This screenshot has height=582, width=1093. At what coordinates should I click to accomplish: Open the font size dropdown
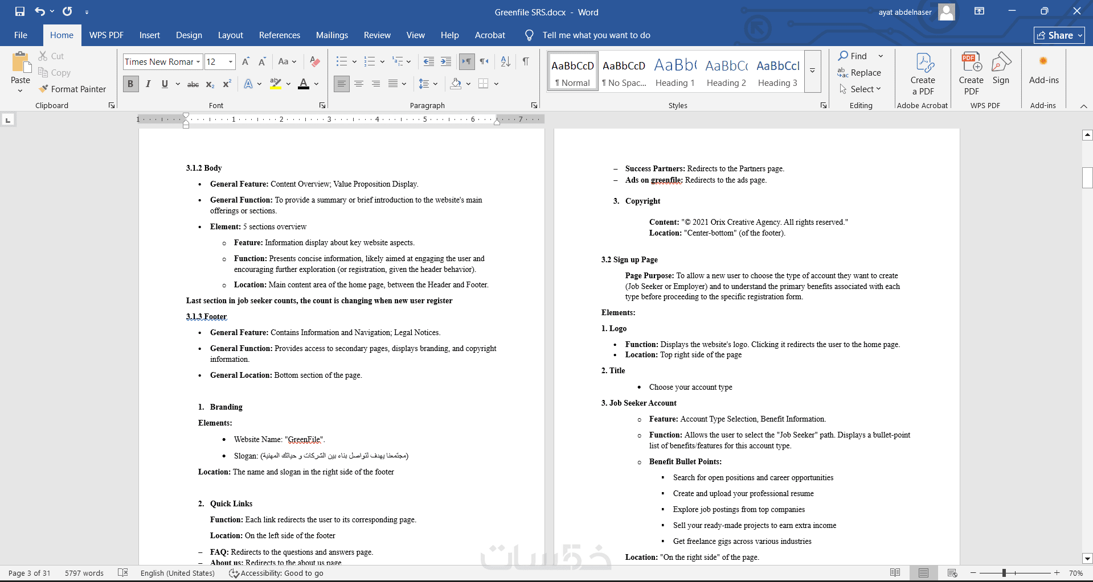click(x=231, y=61)
